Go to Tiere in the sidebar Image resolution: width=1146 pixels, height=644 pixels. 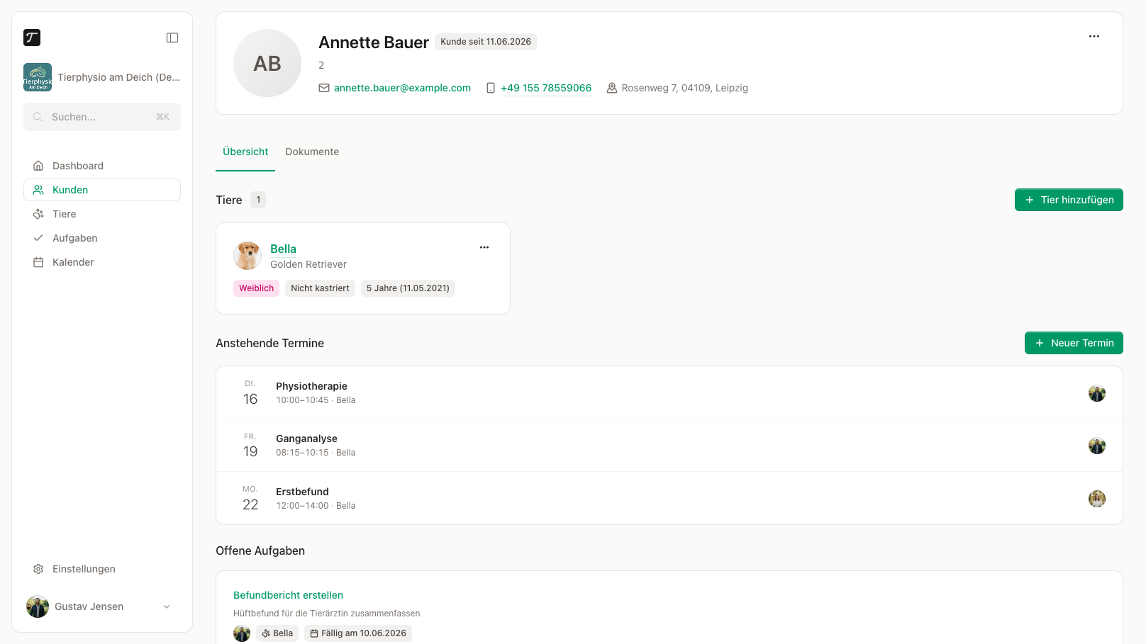coord(102,214)
